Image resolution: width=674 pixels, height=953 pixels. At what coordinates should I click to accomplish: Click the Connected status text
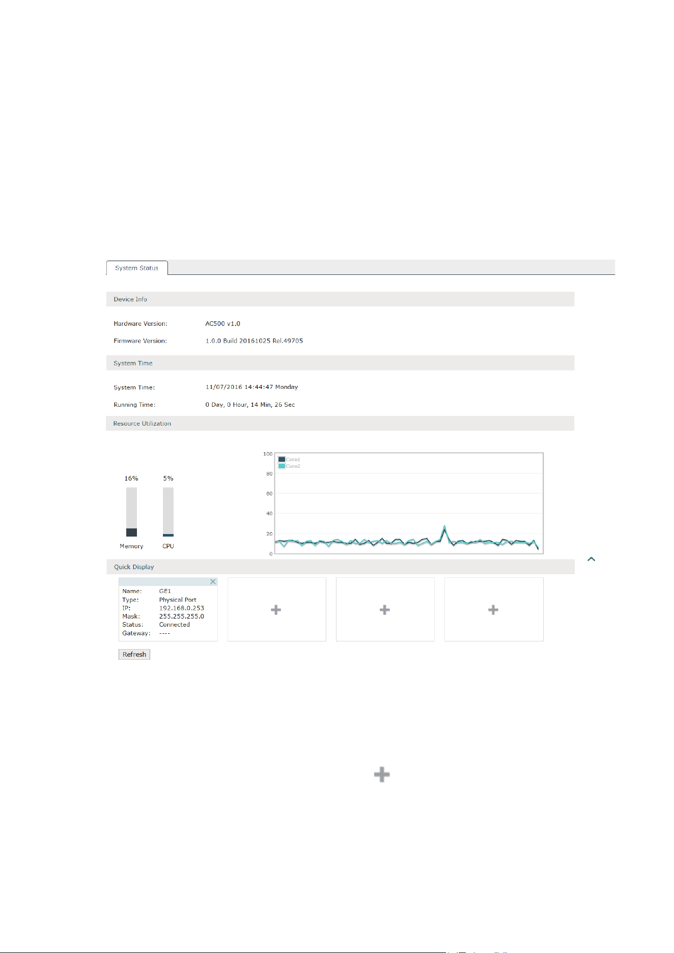(x=174, y=625)
